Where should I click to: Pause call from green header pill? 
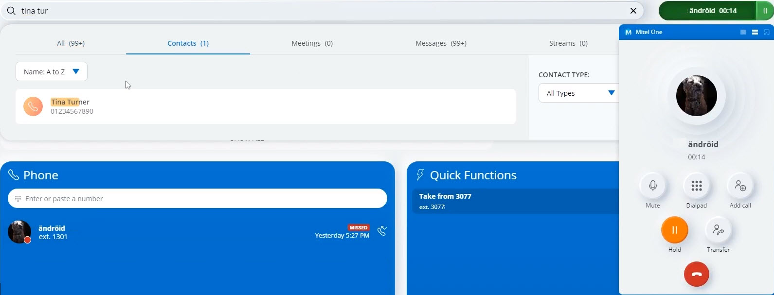765,11
